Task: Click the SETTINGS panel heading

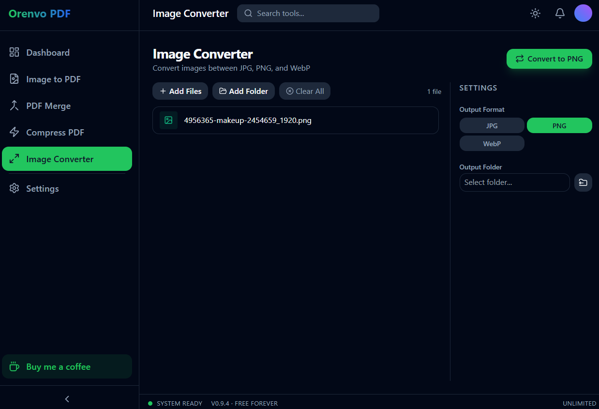Action: click(478, 88)
